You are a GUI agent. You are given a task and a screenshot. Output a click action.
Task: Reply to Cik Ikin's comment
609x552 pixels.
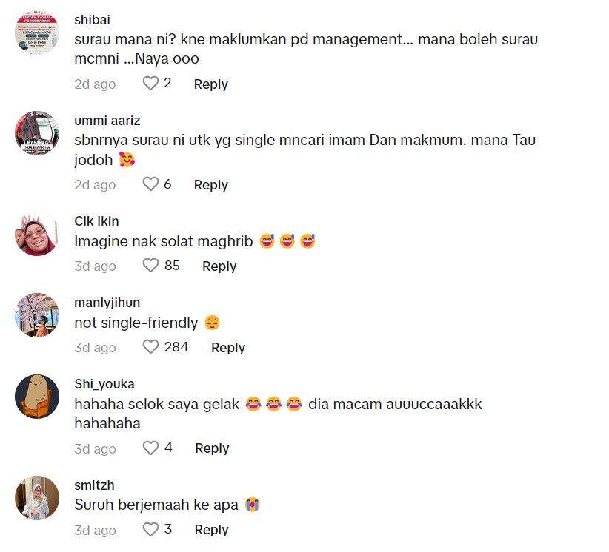pos(219,266)
